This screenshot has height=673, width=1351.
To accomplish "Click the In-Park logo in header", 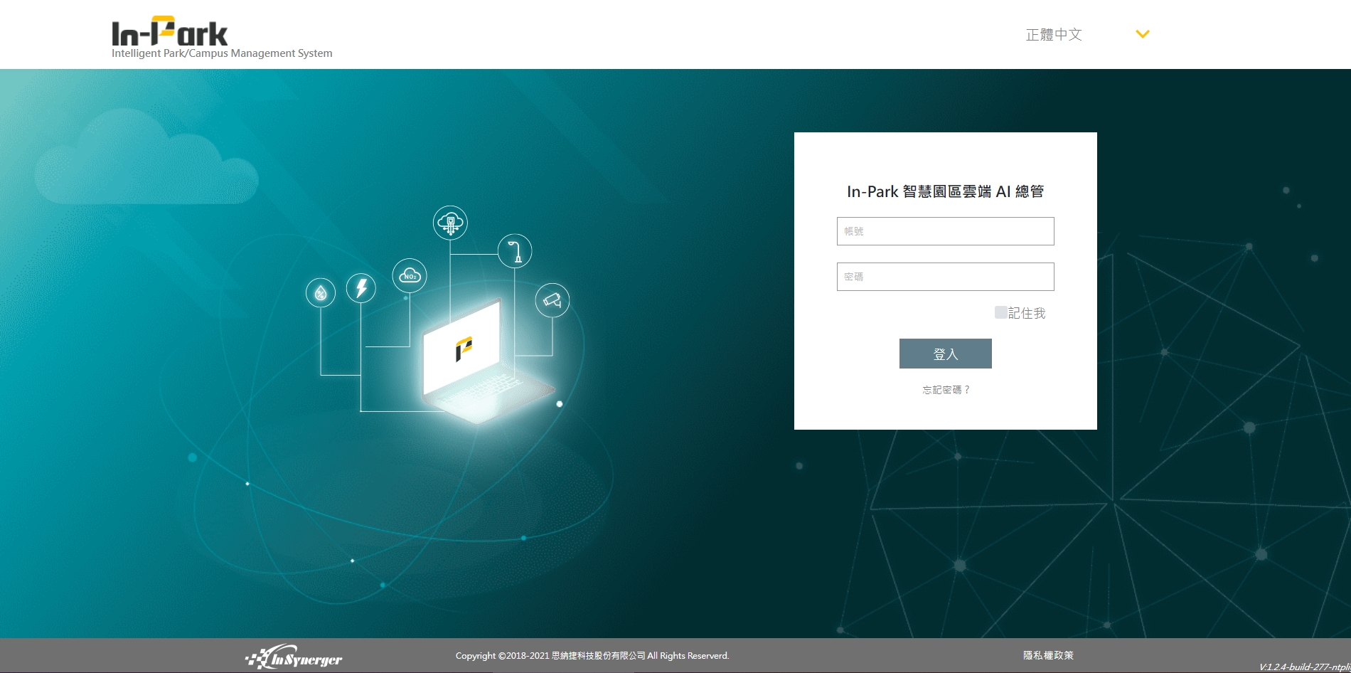I will pyautogui.click(x=169, y=32).
